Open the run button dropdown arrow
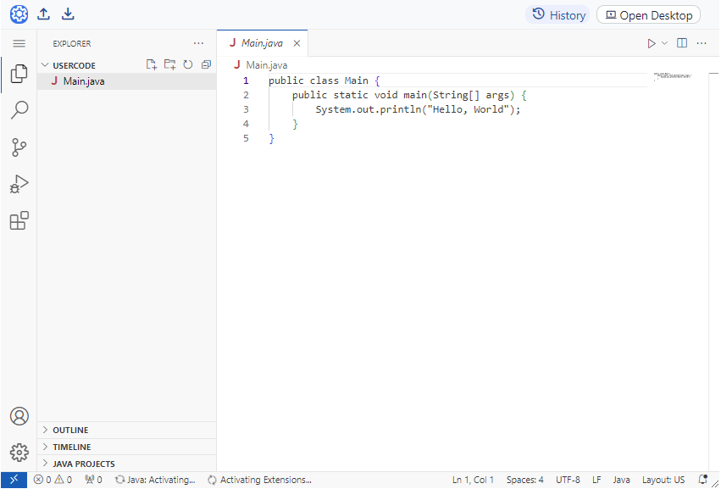The width and height of the screenshot is (721, 489). coord(665,43)
